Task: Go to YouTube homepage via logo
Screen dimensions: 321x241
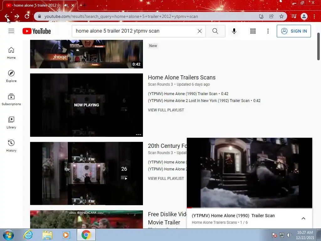Action: coord(37,31)
